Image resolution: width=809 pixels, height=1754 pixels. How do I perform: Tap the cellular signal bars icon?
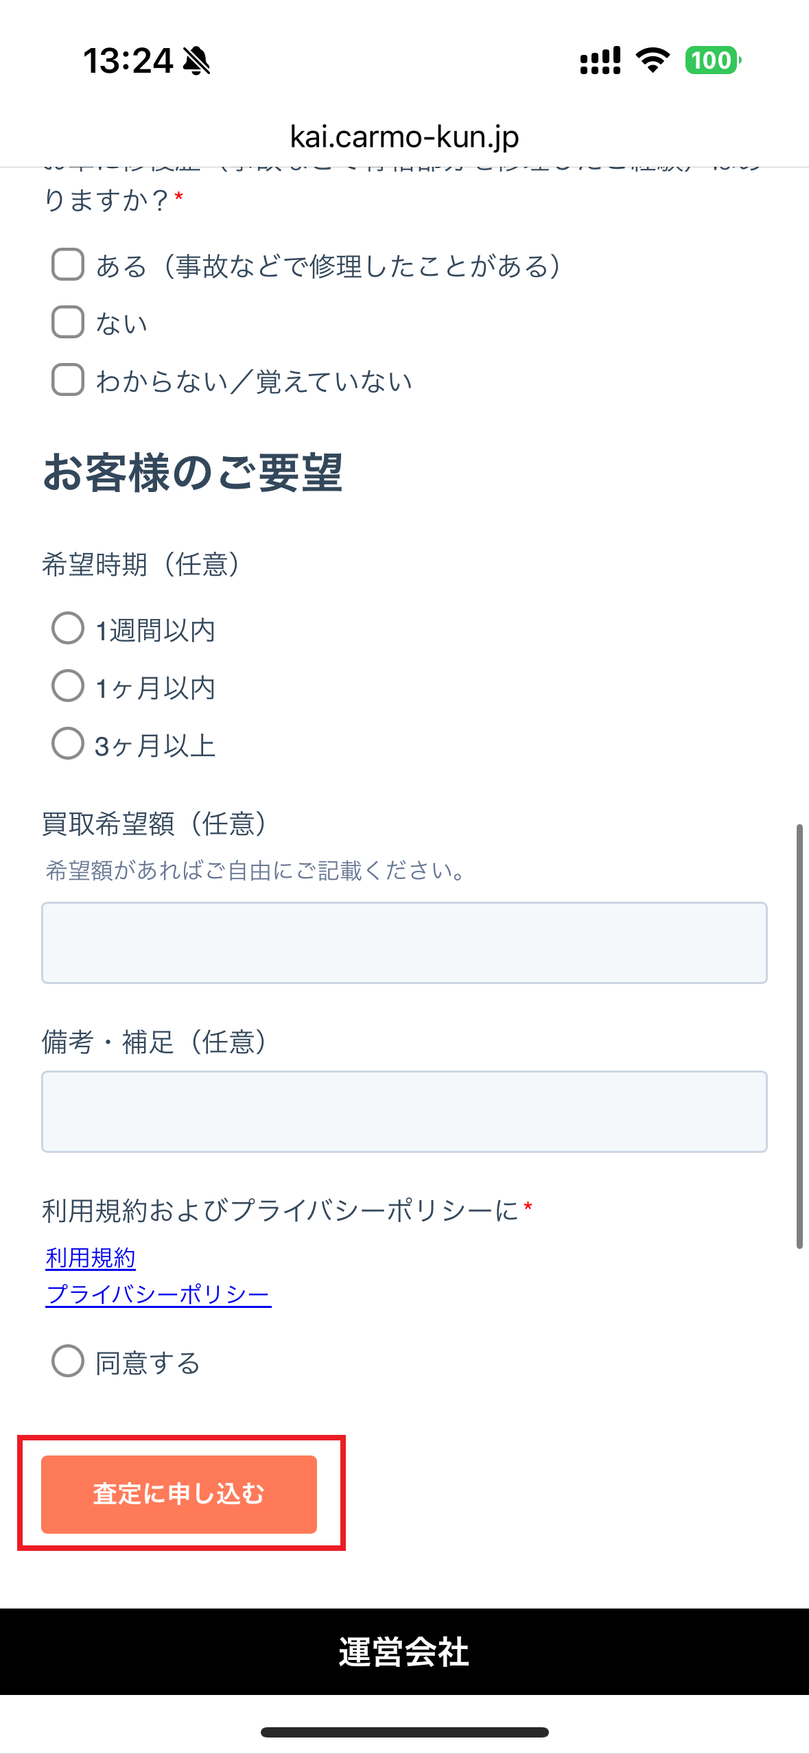pyautogui.click(x=600, y=61)
